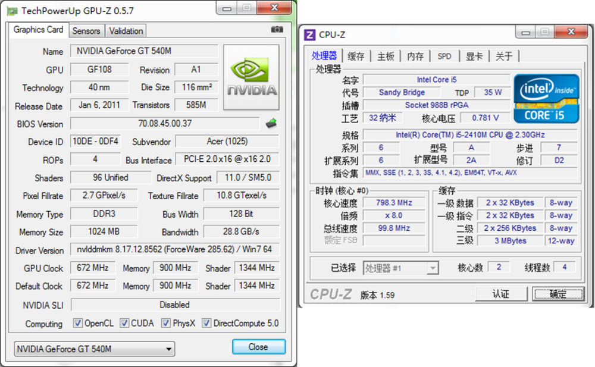Close the GPU-Z window from title bar

click(274, 8)
